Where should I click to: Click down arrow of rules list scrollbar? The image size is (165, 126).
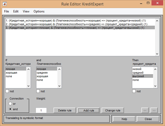(x=157, y=54)
